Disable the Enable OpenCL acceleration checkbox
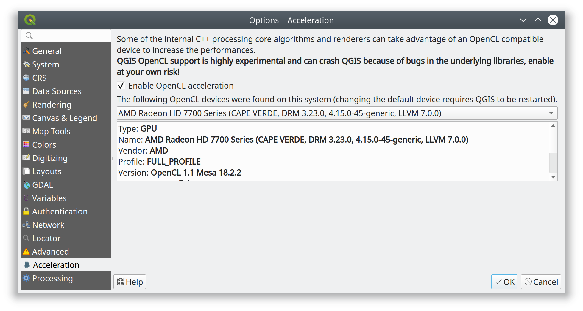 (121, 86)
